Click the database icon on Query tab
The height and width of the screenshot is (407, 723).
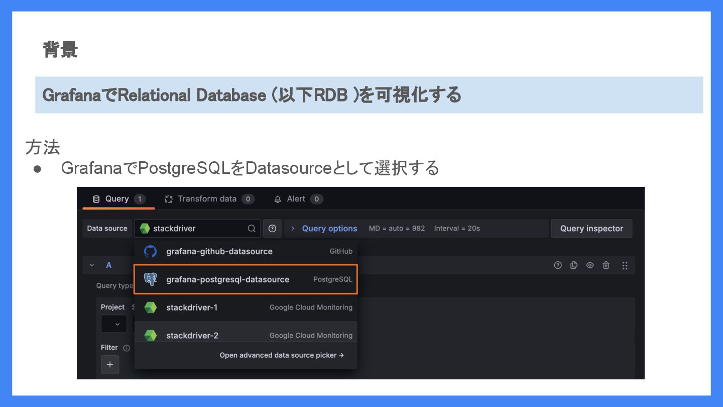pos(96,199)
